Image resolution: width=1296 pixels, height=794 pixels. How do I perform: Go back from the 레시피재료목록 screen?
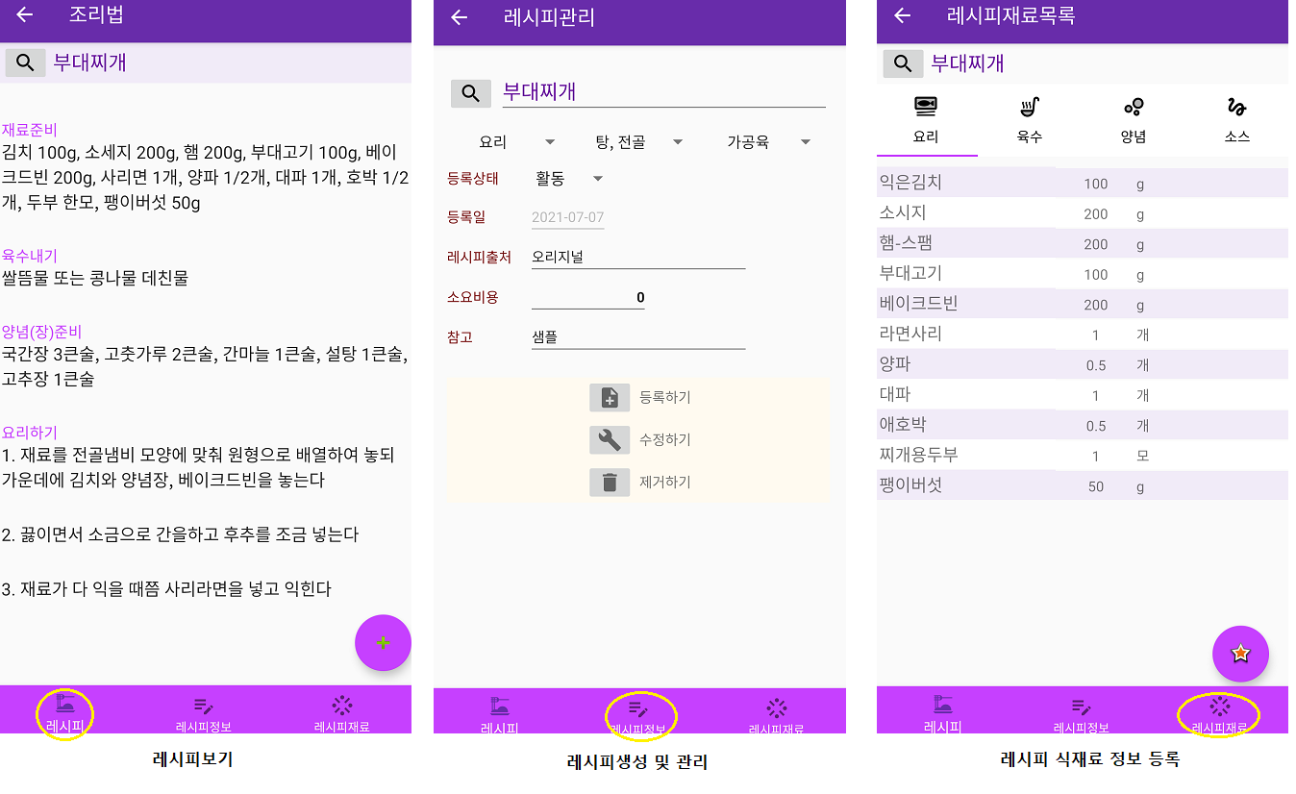coord(902,15)
